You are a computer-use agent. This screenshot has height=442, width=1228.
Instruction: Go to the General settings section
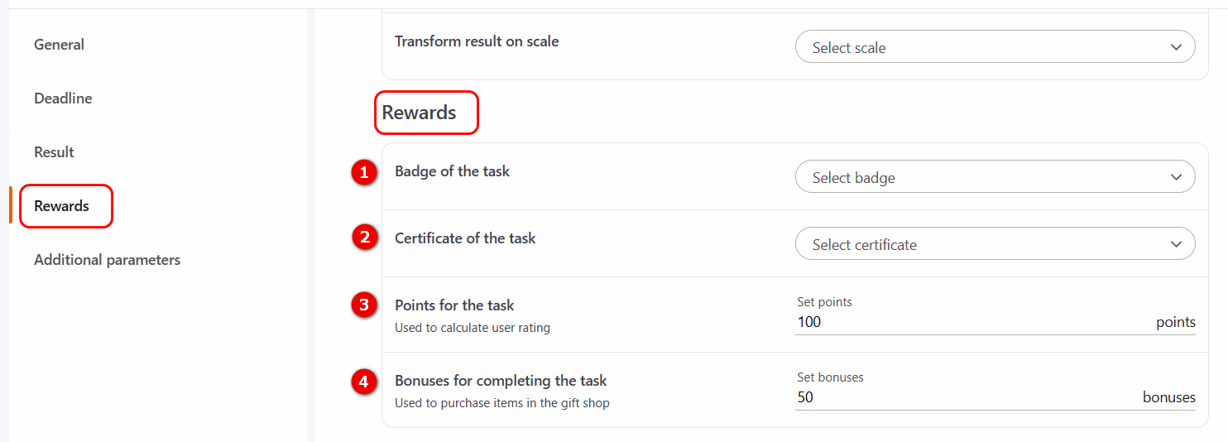59,45
